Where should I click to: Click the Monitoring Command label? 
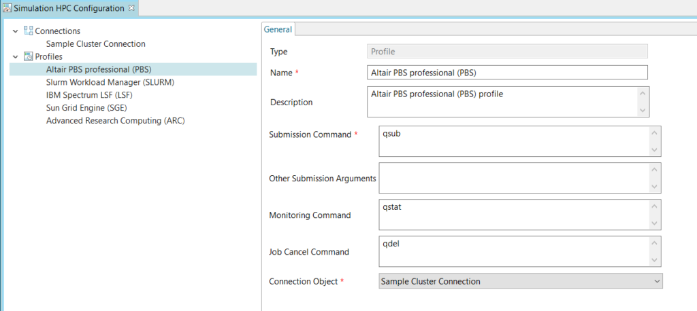[x=310, y=215]
